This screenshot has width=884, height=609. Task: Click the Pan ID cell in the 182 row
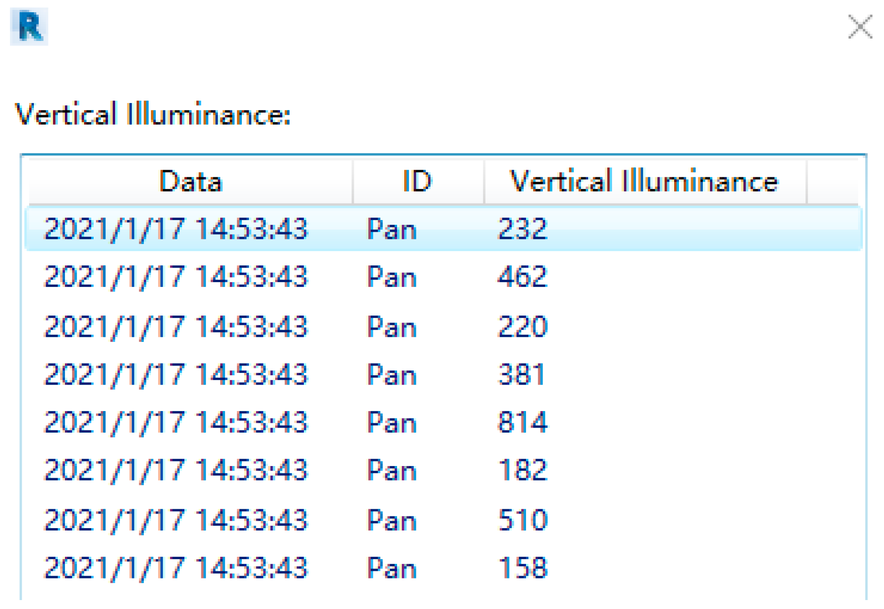pos(392,470)
